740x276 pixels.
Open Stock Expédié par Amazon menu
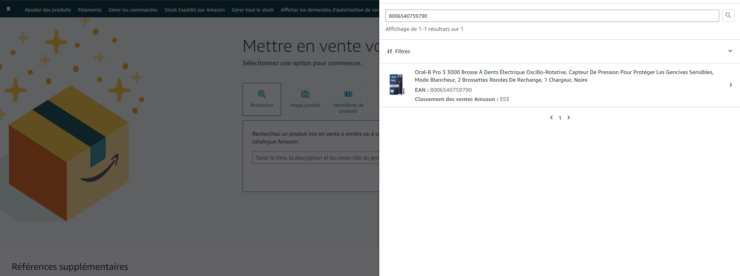click(194, 10)
